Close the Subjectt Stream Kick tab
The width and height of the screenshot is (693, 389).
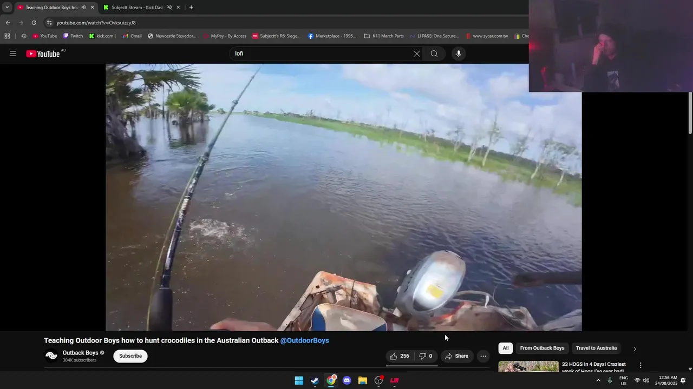click(x=178, y=8)
